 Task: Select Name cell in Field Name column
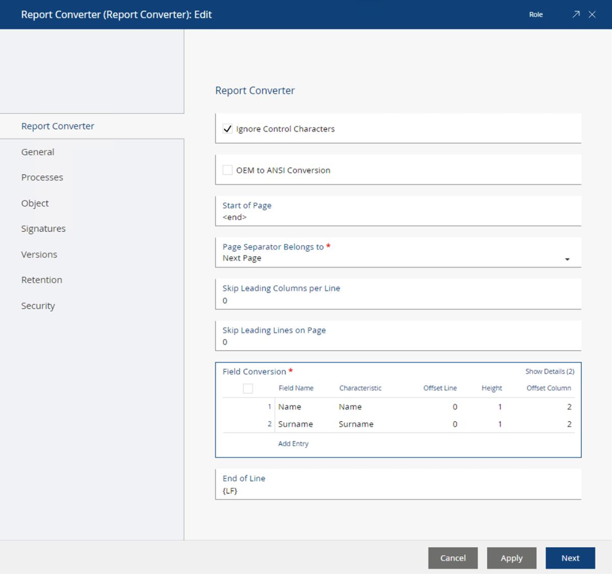point(290,407)
